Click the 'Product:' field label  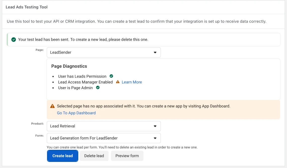[38, 124]
